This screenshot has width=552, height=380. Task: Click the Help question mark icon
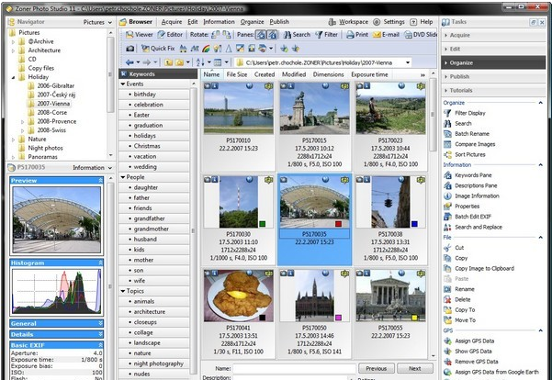click(413, 22)
